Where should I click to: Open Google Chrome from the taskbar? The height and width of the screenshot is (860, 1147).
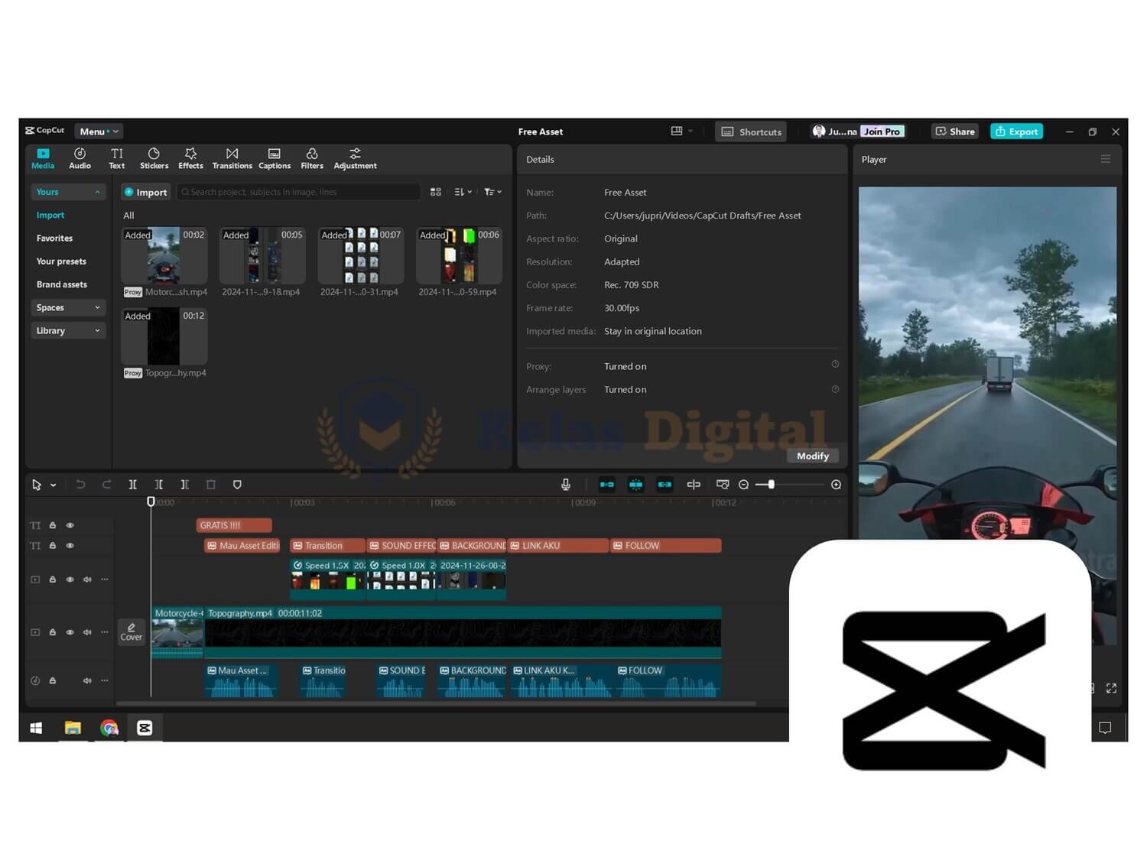click(109, 728)
